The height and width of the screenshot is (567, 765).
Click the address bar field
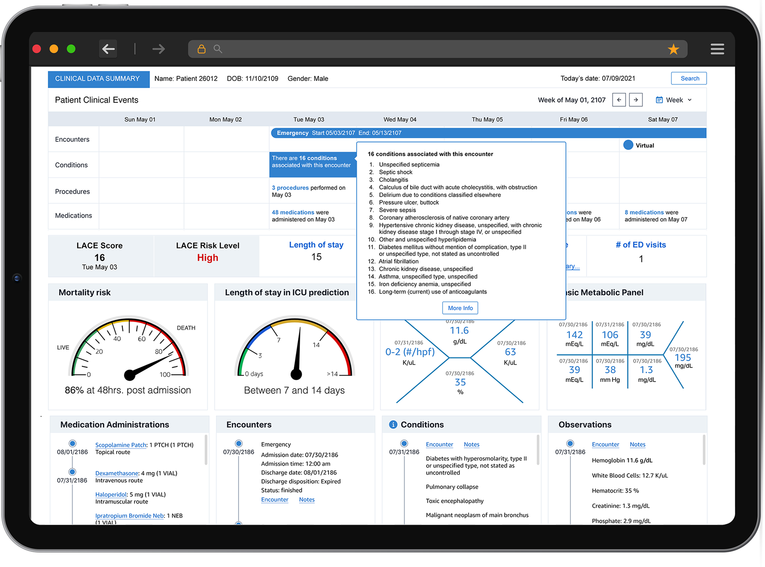[x=437, y=49]
